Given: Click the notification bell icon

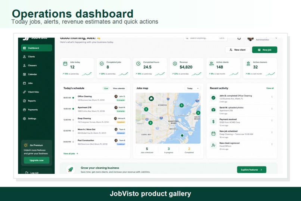Looking at the screenshot, I should (239, 38).
